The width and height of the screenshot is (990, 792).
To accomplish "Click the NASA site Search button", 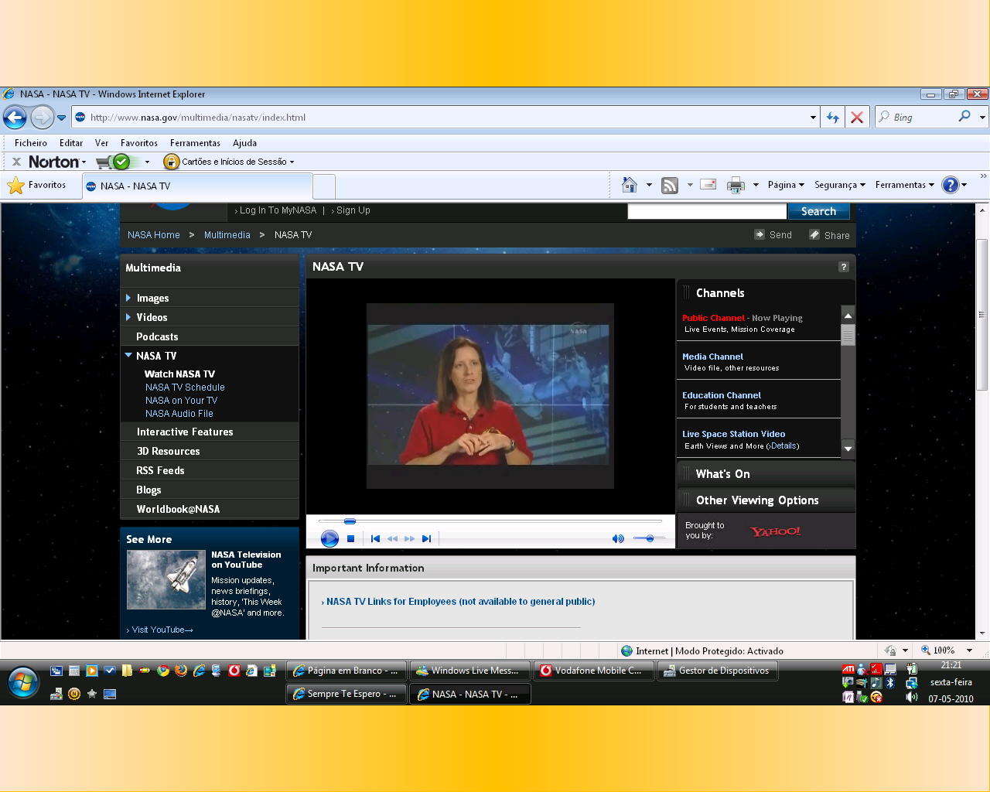I will (x=818, y=211).
